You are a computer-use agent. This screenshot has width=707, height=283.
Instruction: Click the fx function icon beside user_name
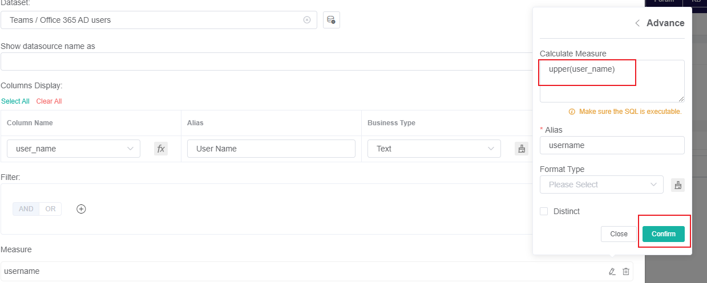161,149
